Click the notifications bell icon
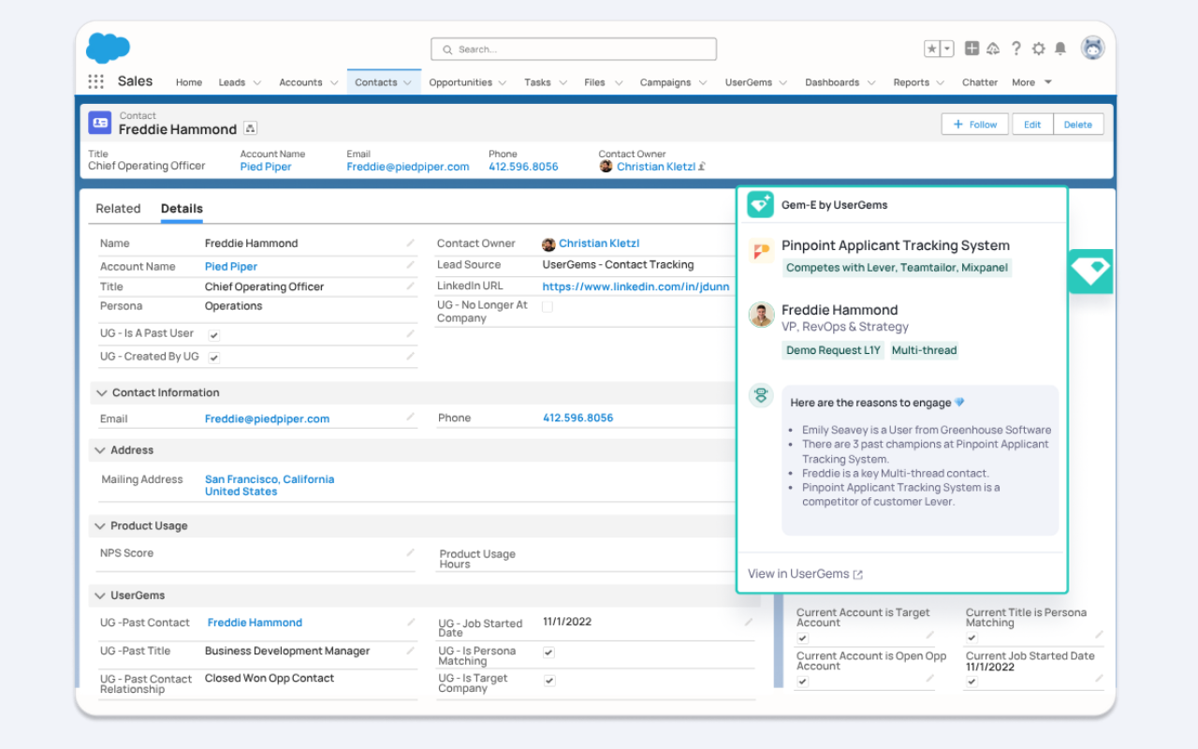The height and width of the screenshot is (749, 1198). click(1060, 49)
